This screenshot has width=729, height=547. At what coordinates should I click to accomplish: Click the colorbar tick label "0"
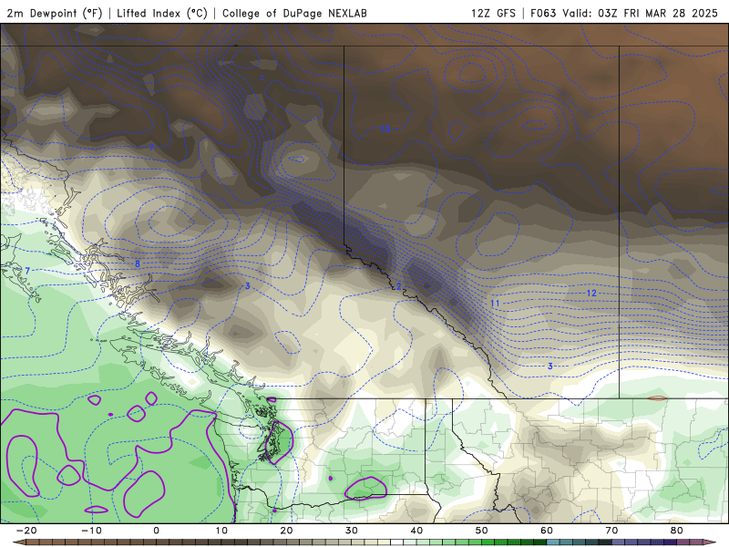156,531
